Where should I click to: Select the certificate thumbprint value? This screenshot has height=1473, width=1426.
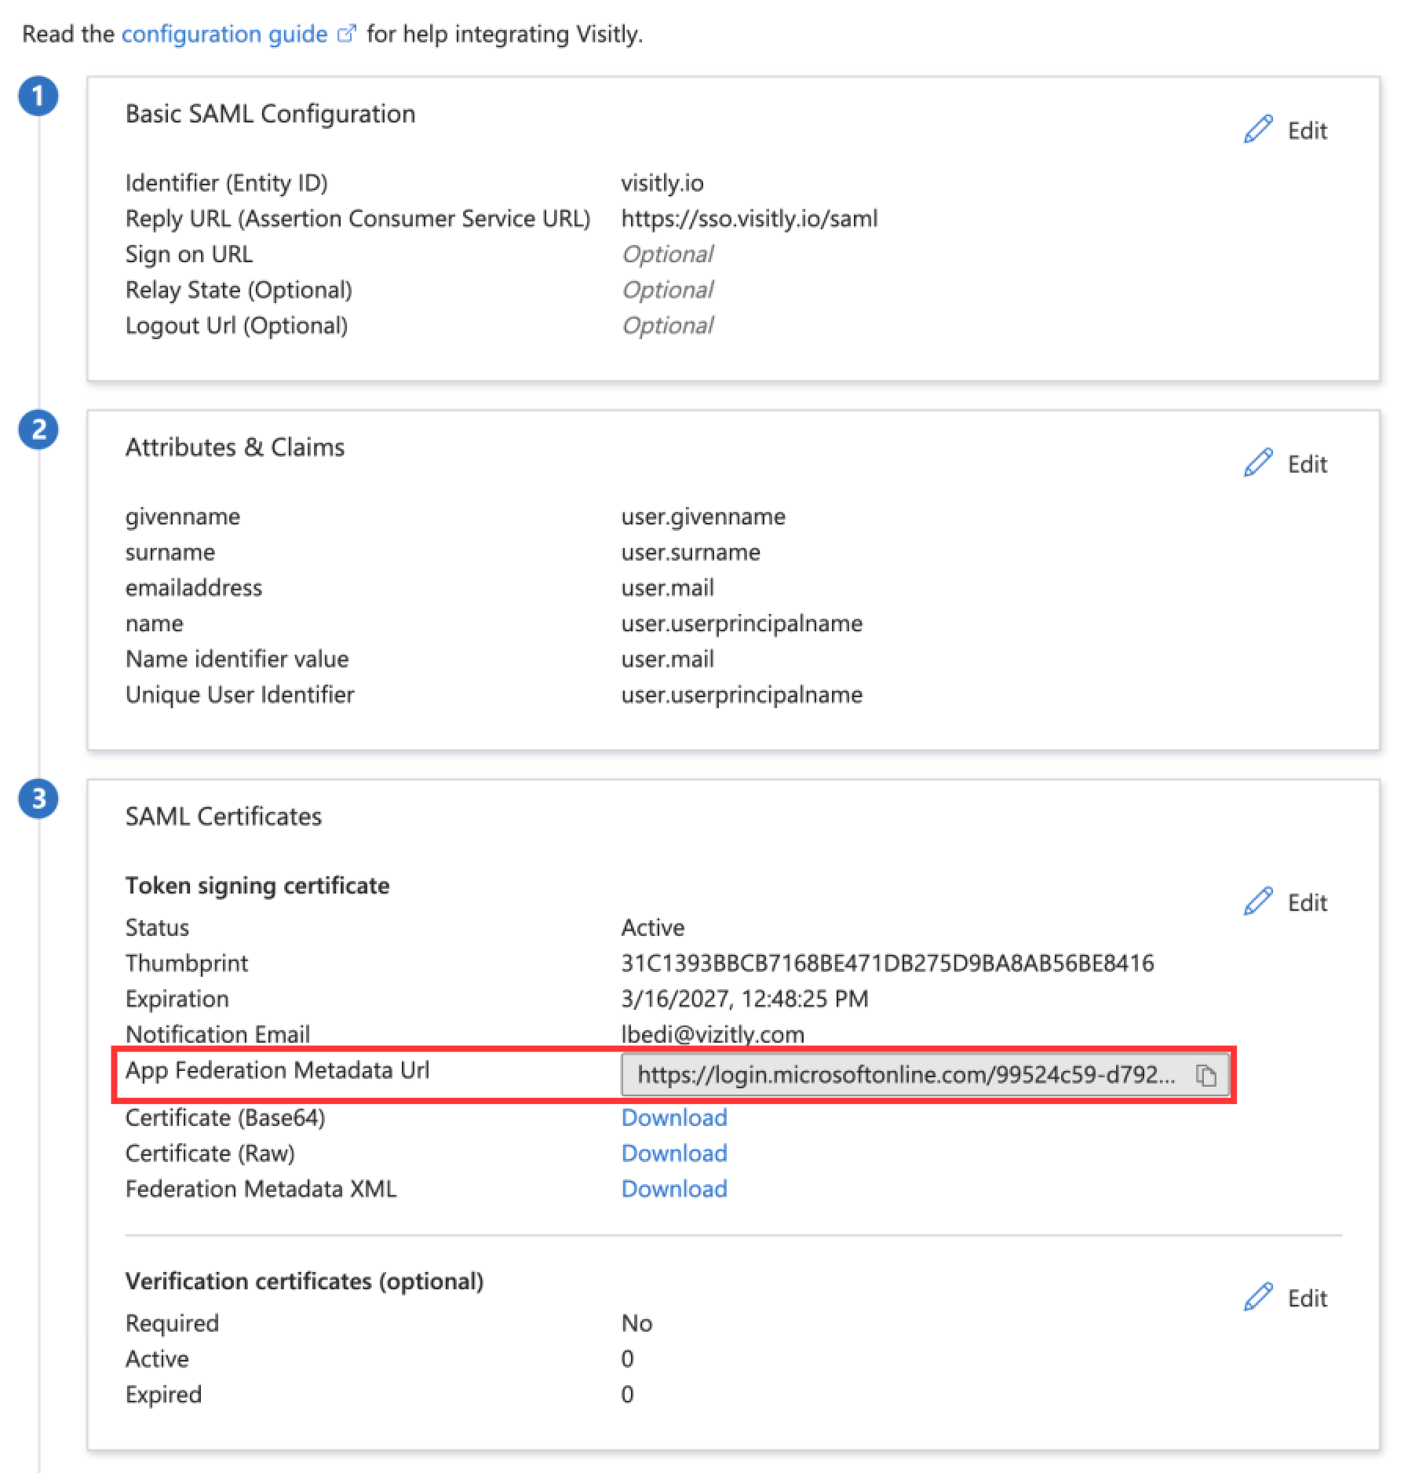click(x=888, y=963)
